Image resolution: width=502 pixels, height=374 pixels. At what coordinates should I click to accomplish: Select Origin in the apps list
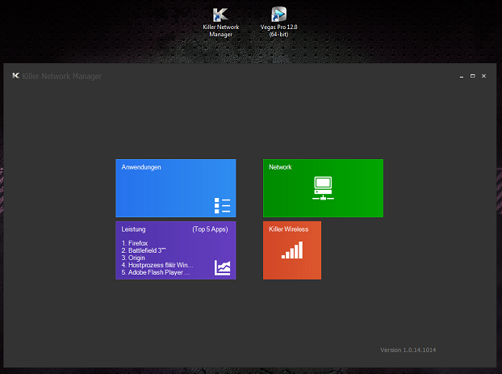pyautogui.click(x=133, y=258)
